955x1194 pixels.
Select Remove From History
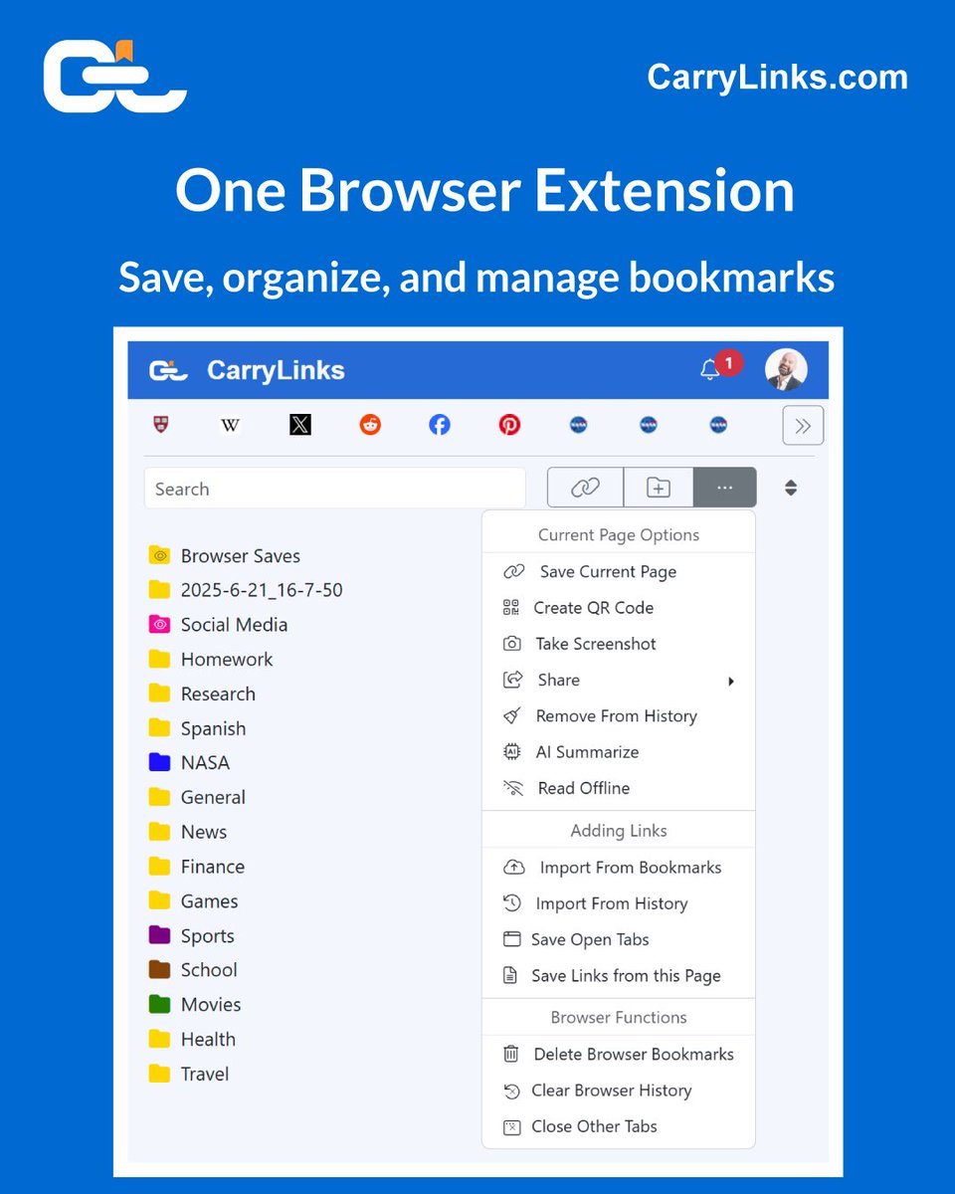[x=619, y=715]
